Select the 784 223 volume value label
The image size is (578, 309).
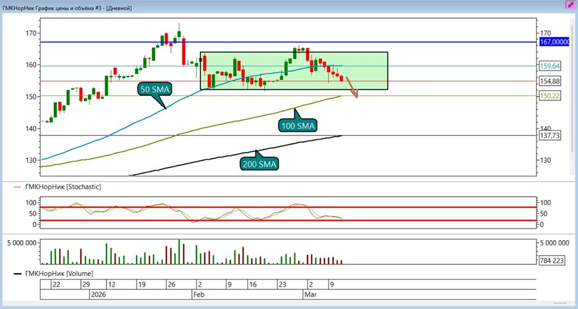551,260
